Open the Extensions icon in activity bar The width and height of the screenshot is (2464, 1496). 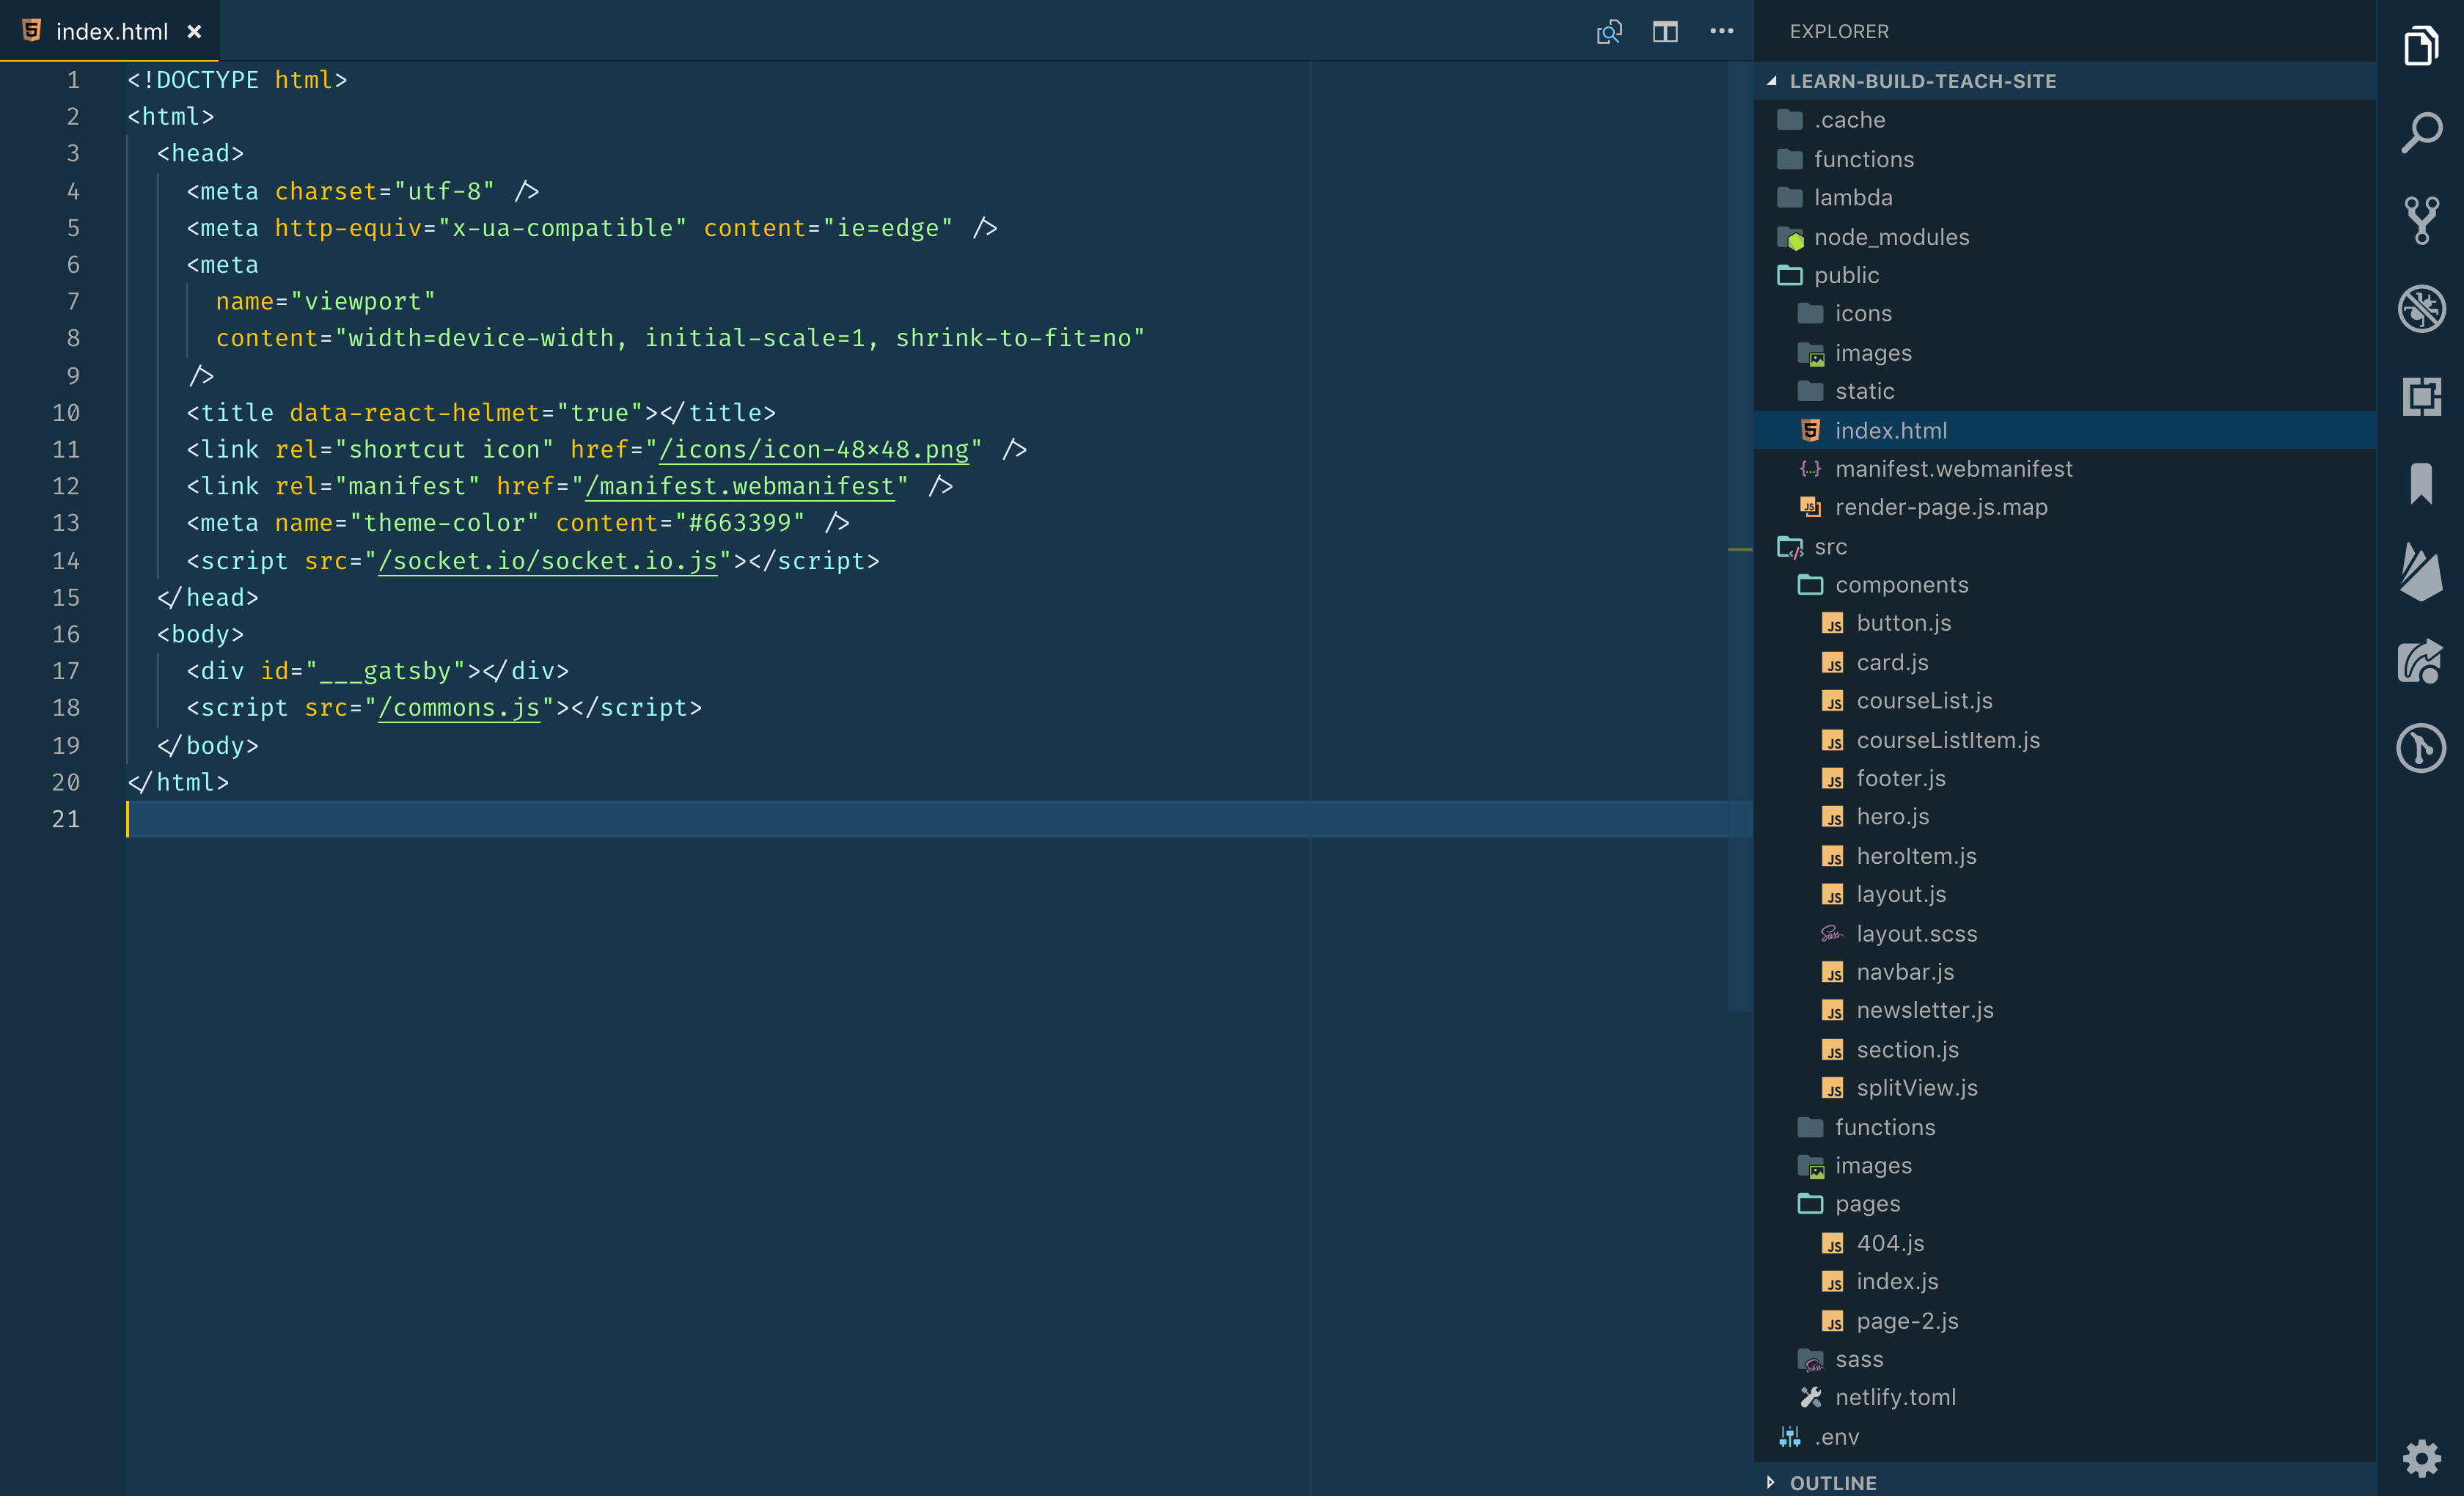[2421, 396]
